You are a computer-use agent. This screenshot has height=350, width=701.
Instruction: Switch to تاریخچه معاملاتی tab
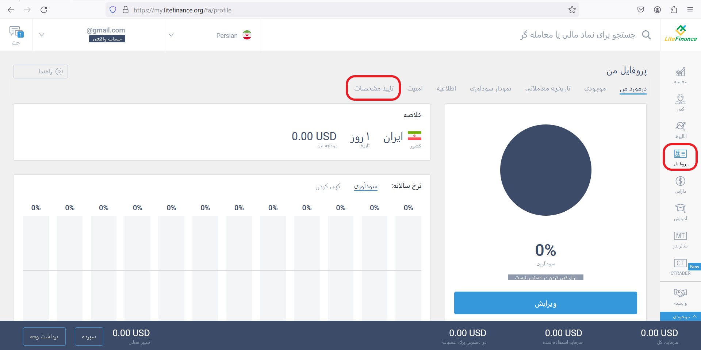(548, 89)
